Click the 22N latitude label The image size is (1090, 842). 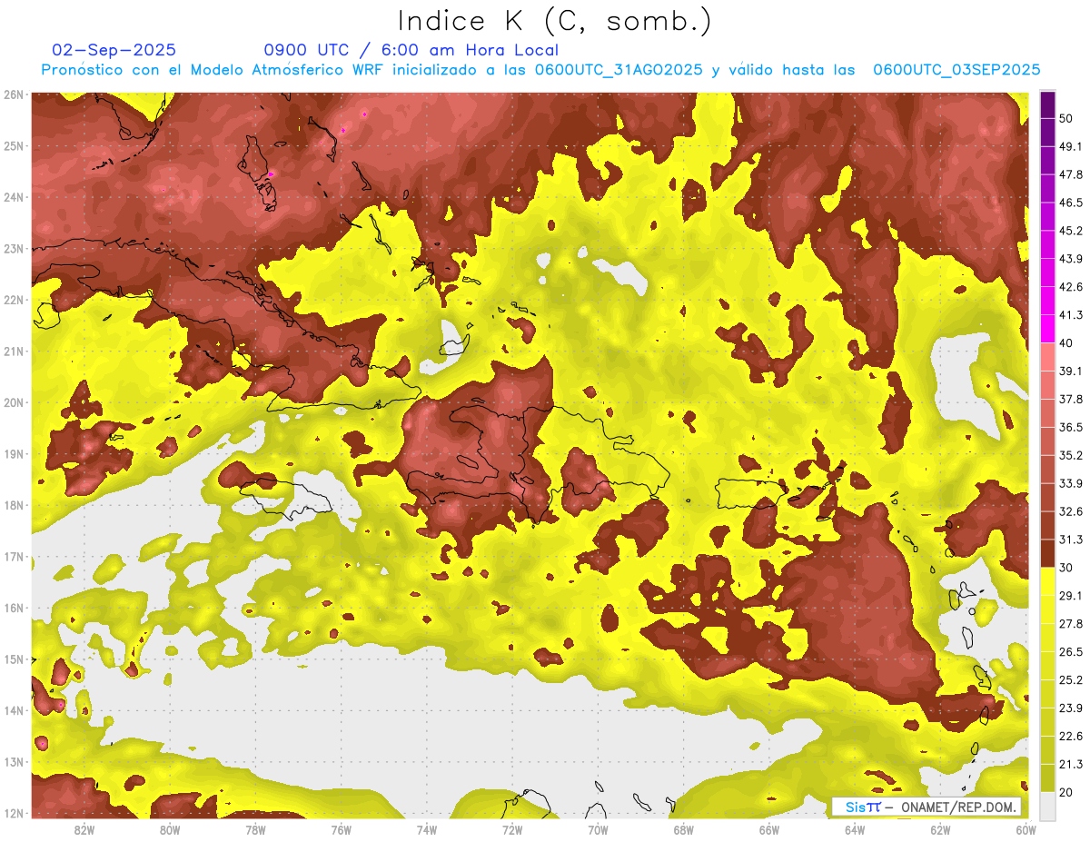(14, 300)
